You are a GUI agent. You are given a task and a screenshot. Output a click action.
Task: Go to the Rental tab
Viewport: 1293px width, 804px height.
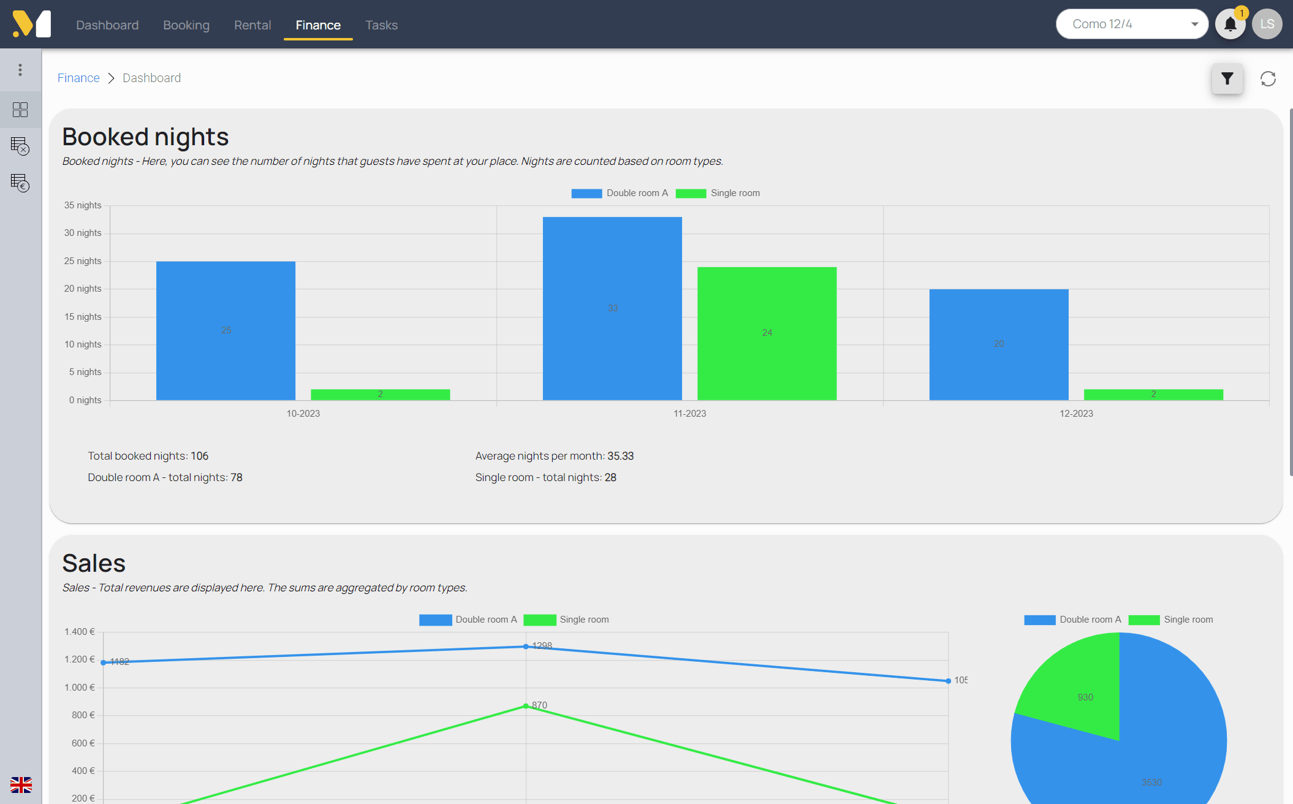point(252,25)
